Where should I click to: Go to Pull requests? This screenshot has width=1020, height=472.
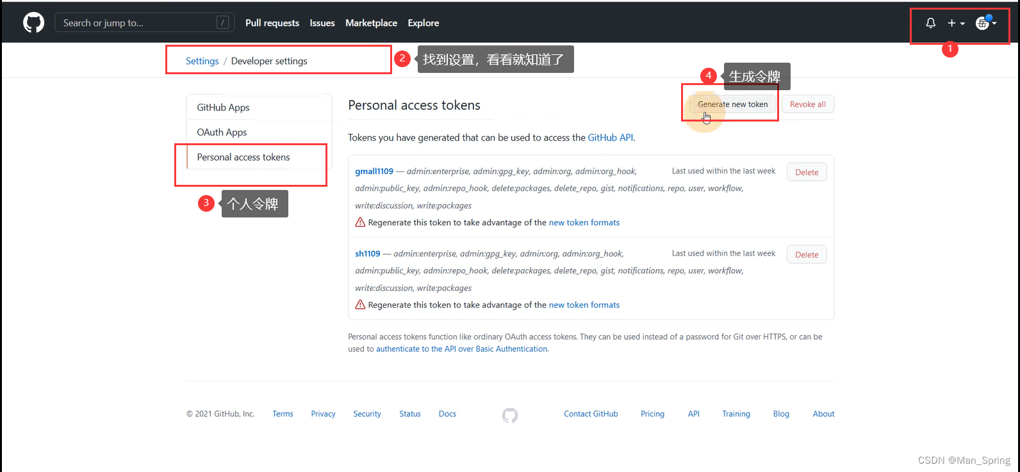pyautogui.click(x=272, y=23)
